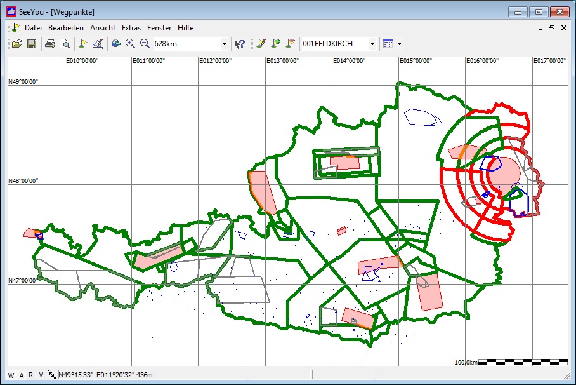This screenshot has height=385, width=576.
Task: Click the Open file folder icon
Action: point(16,44)
